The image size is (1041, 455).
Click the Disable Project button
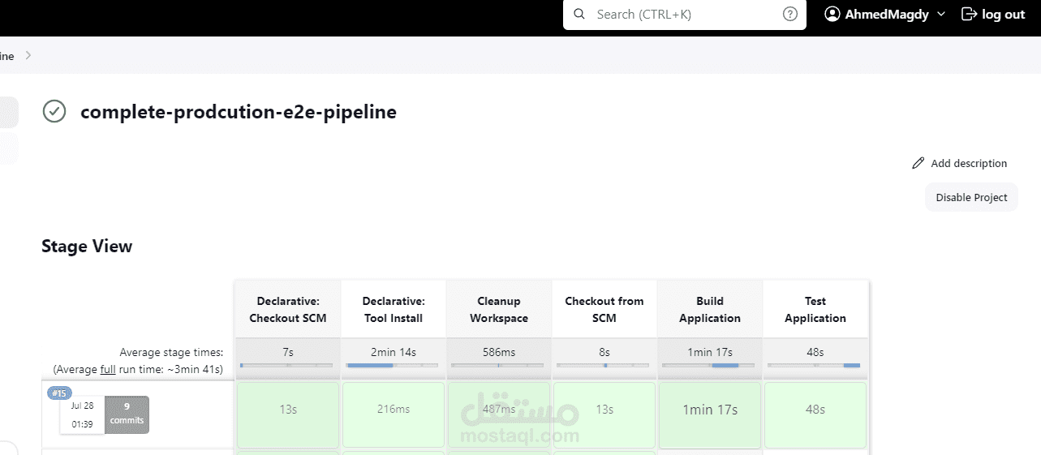click(x=971, y=197)
